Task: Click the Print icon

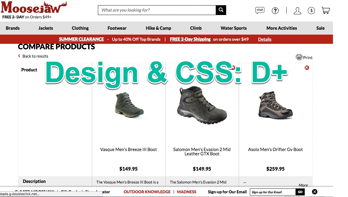Action: click(x=299, y=57)
